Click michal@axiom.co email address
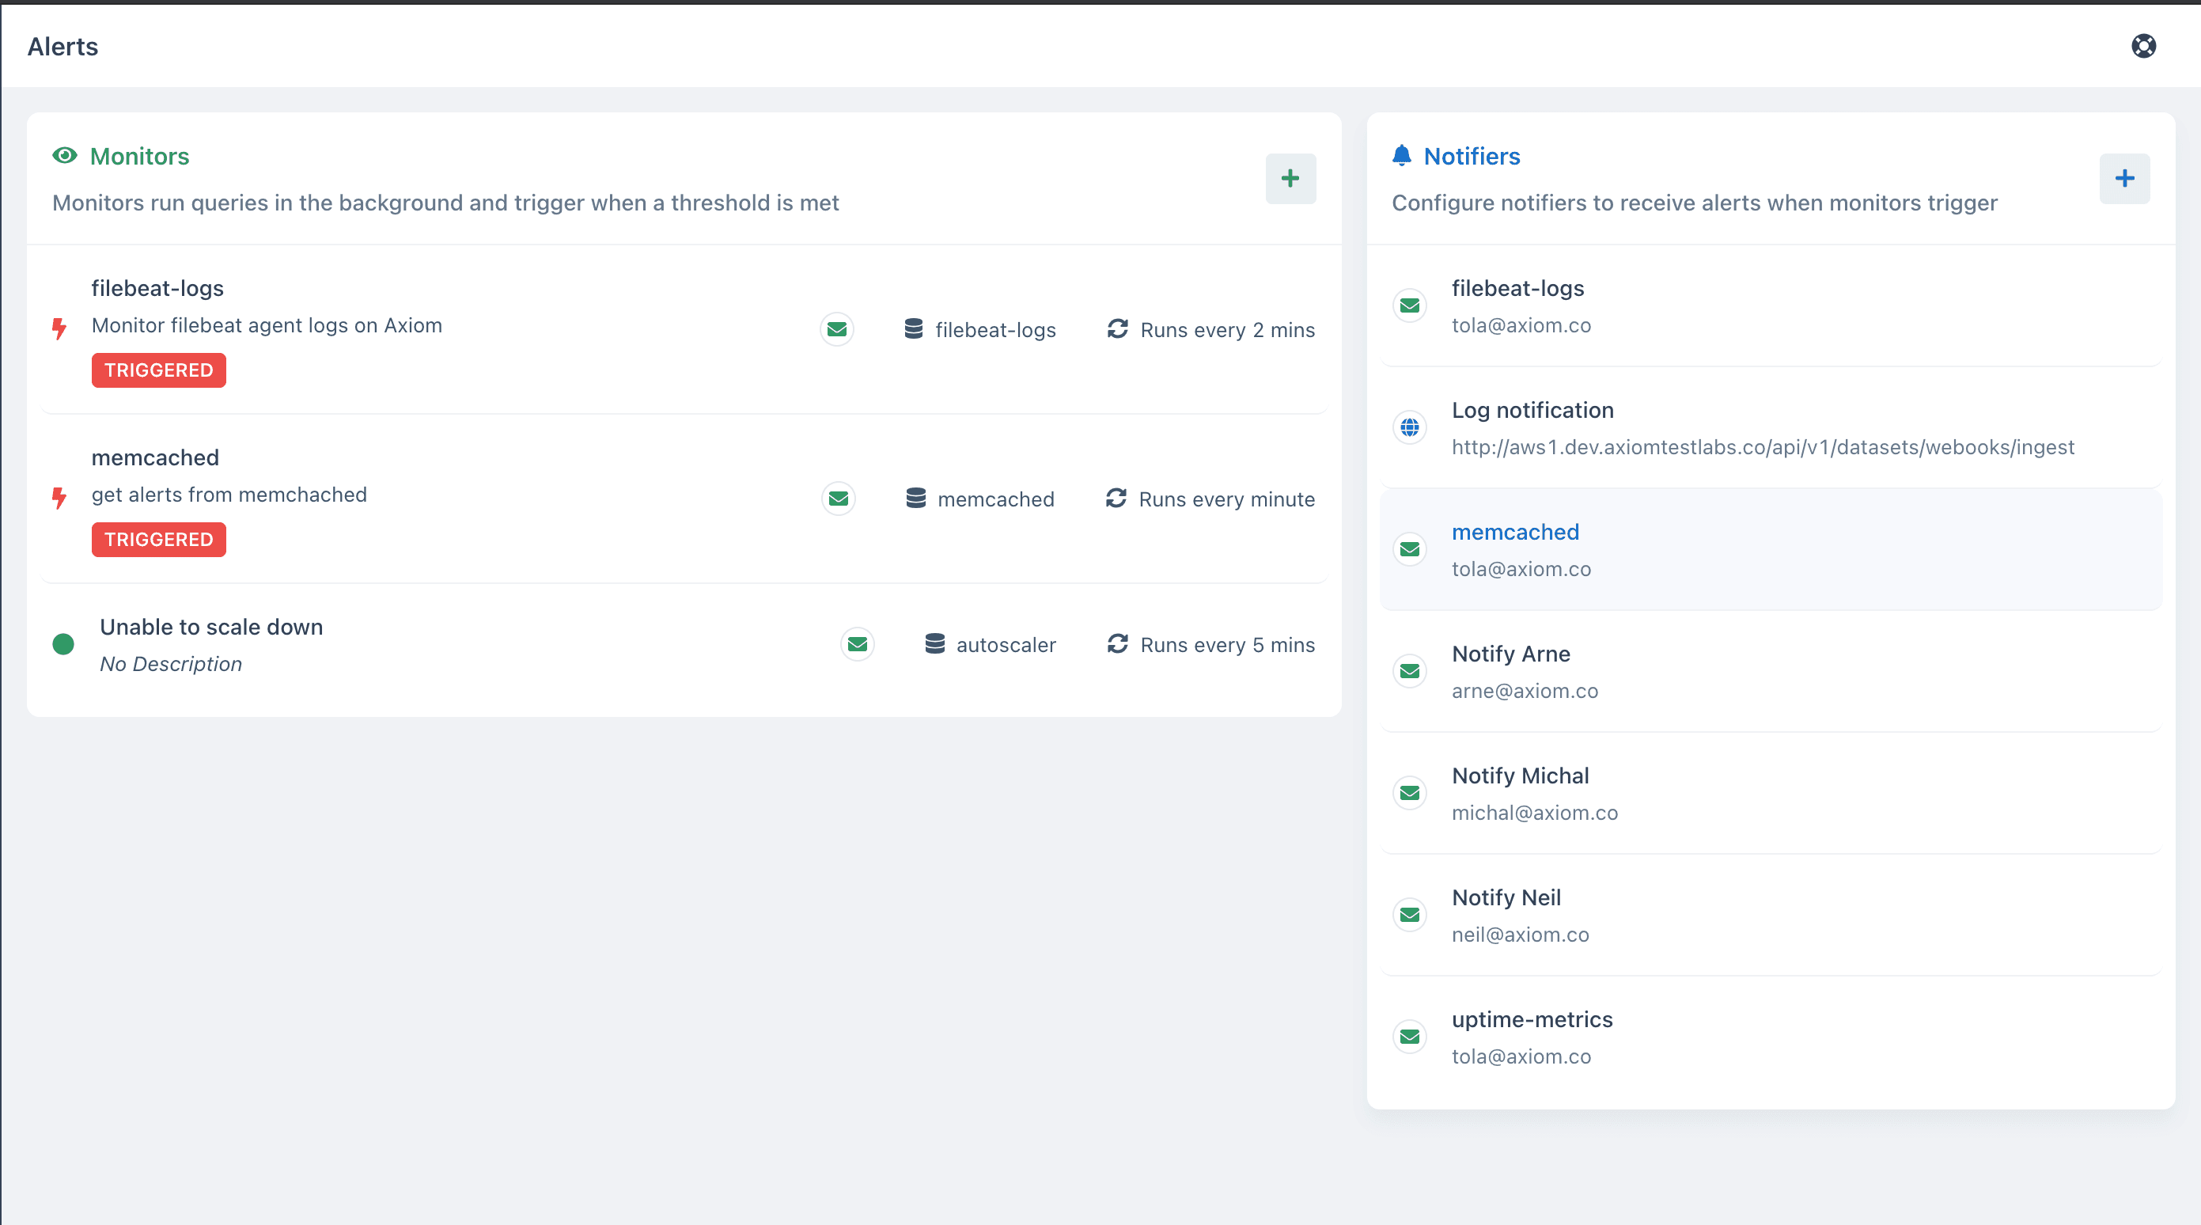Viewport: 2201px width, 1225px height. pyautogui.click(x=1535, y=813)
